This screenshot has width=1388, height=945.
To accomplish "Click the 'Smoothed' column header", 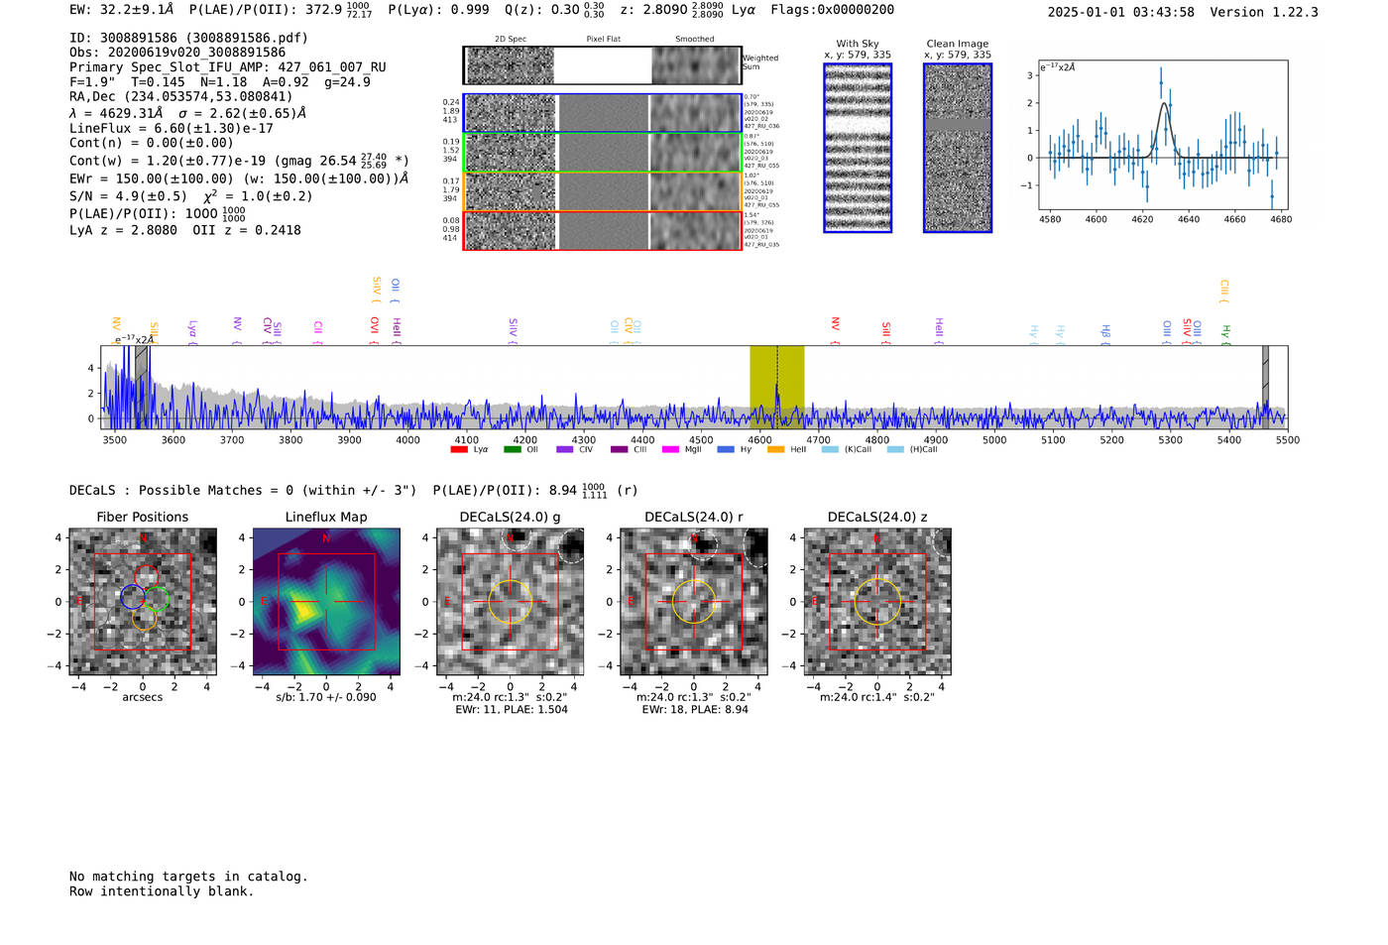I will (695, 40).
